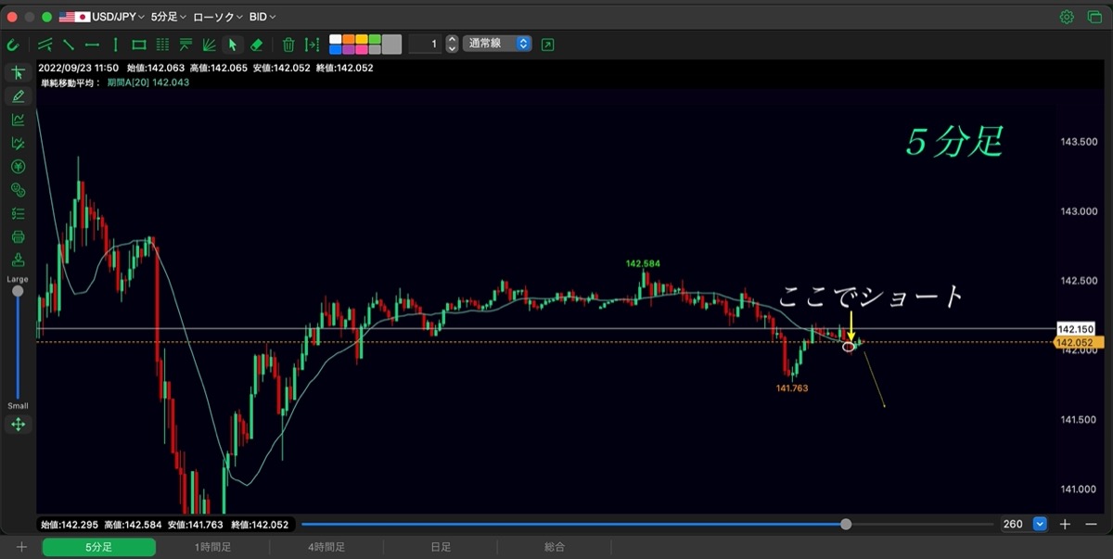
Task: Open the BID price type dropdown
Action: 262,17
